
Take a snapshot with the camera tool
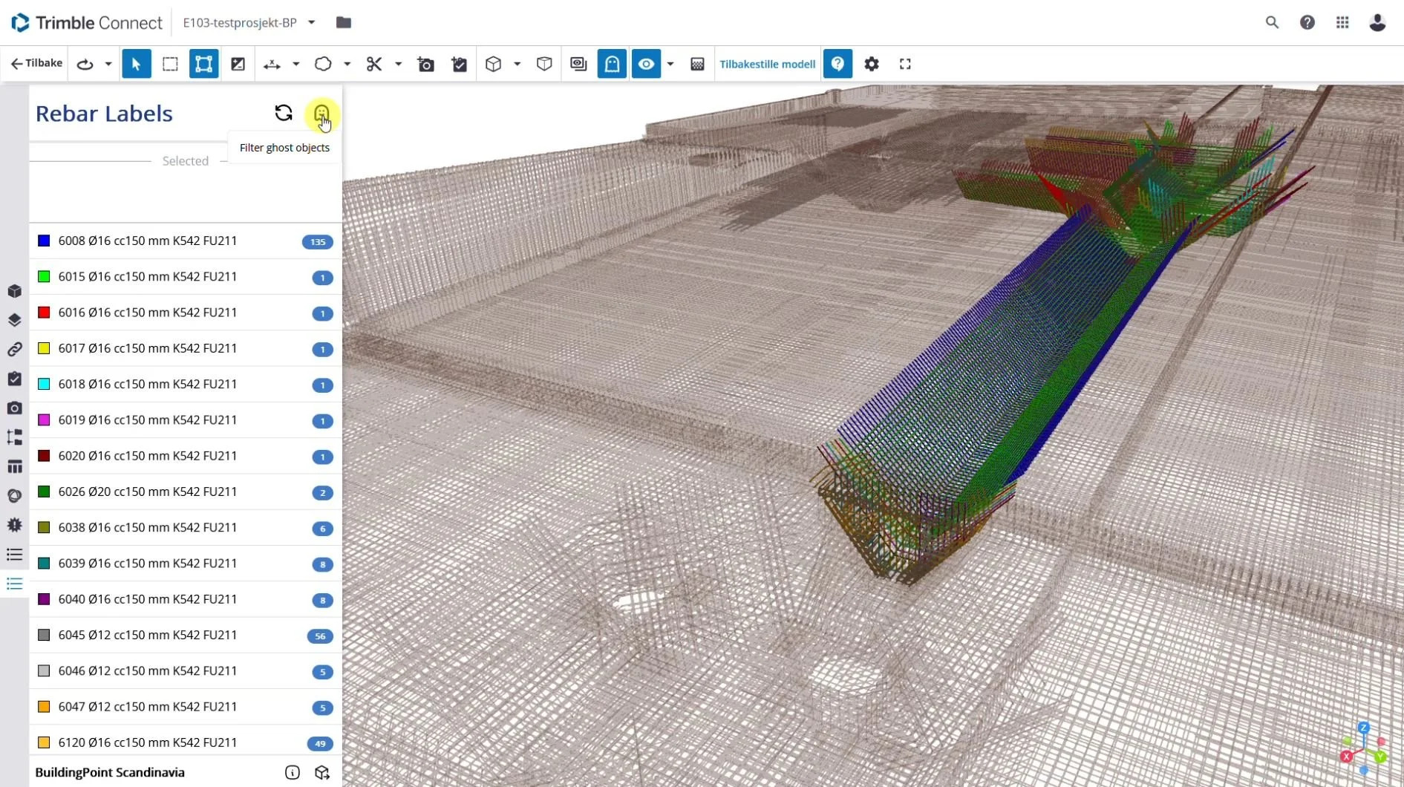[425, 64]
